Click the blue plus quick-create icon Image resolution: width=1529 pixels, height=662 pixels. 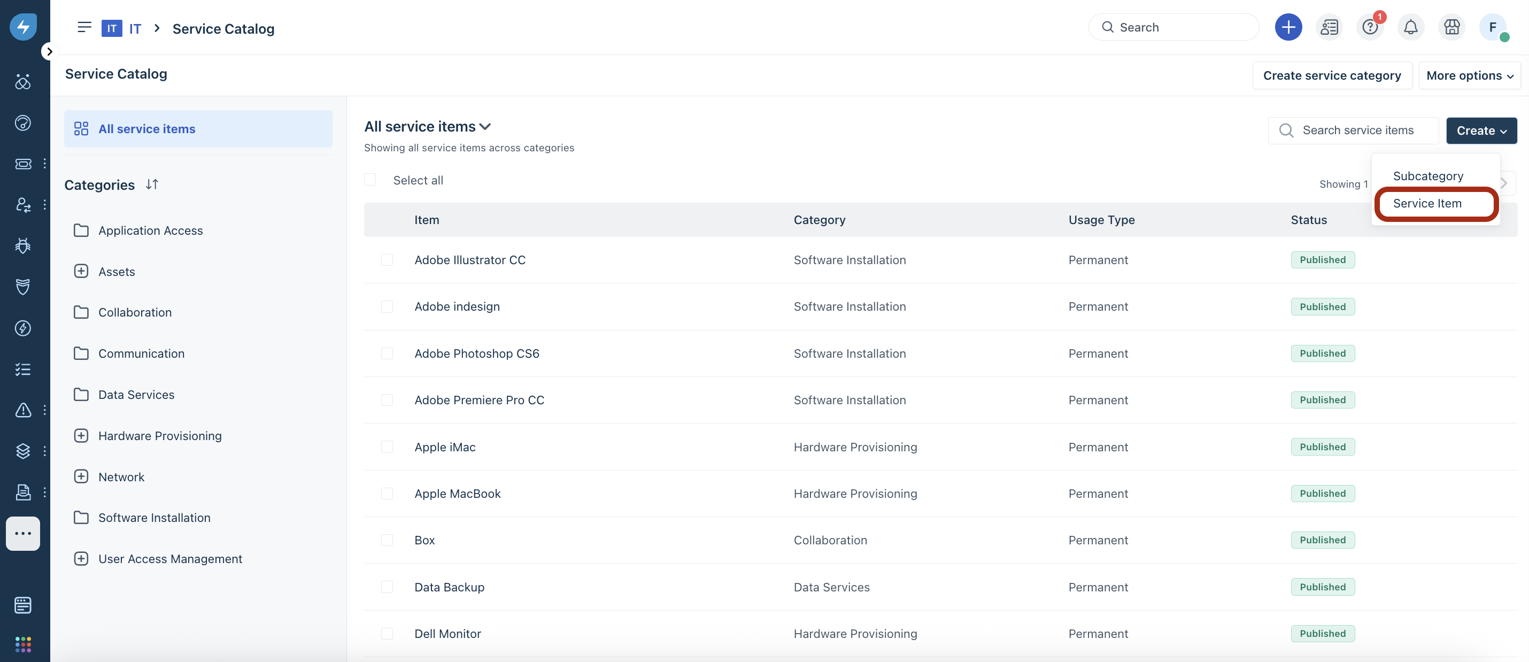tap(1288, 27)
